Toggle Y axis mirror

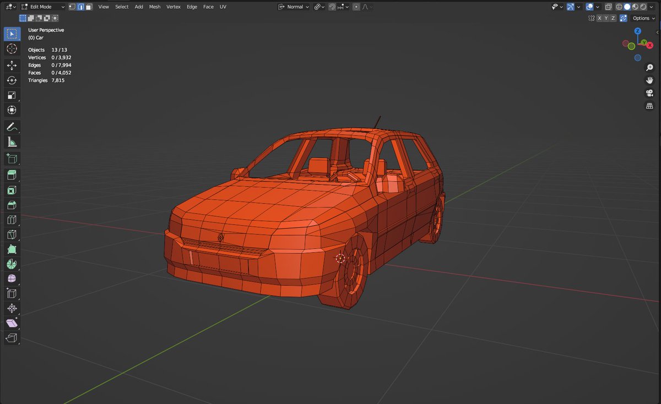click(x=606, y=18)
